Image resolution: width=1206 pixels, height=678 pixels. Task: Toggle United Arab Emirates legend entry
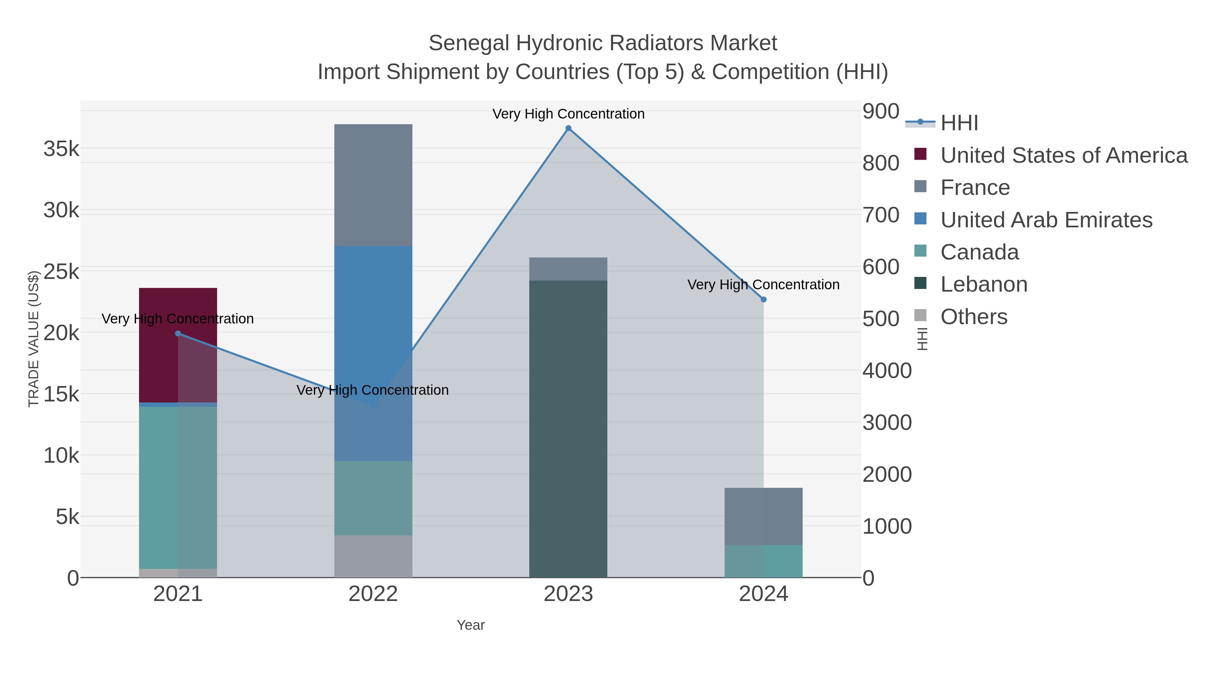click(x=1033, y=219)
